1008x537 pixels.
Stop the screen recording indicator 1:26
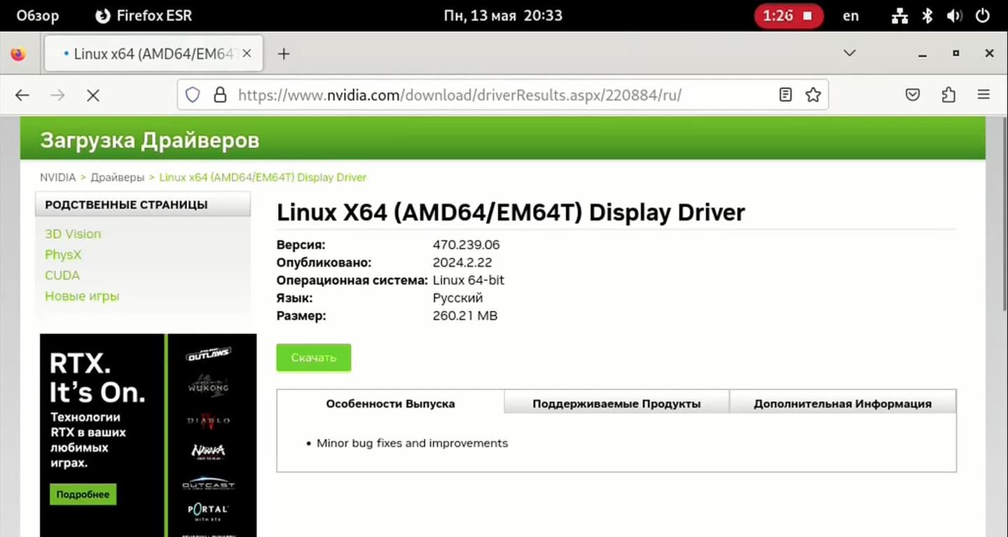point(789,15)
